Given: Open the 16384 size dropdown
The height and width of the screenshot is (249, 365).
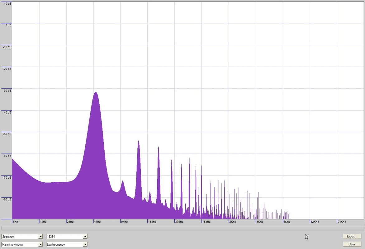Looking at the screenshot, I should 67,237.
